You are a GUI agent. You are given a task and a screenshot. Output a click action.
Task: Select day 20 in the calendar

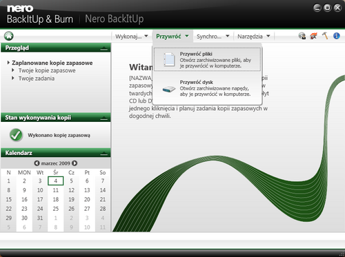87,199
